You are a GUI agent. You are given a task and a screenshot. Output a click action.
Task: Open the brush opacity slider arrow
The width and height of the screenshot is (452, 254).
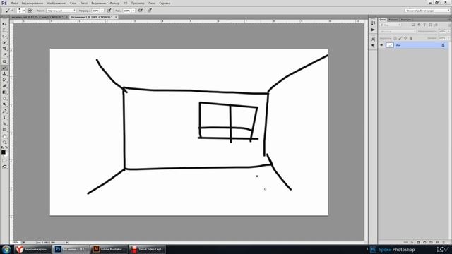point(102,11)
